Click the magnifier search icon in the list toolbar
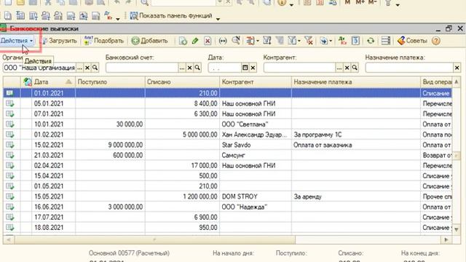Viewport: 466px width, 262px height. pyautogui.click(x=236, y=41)
